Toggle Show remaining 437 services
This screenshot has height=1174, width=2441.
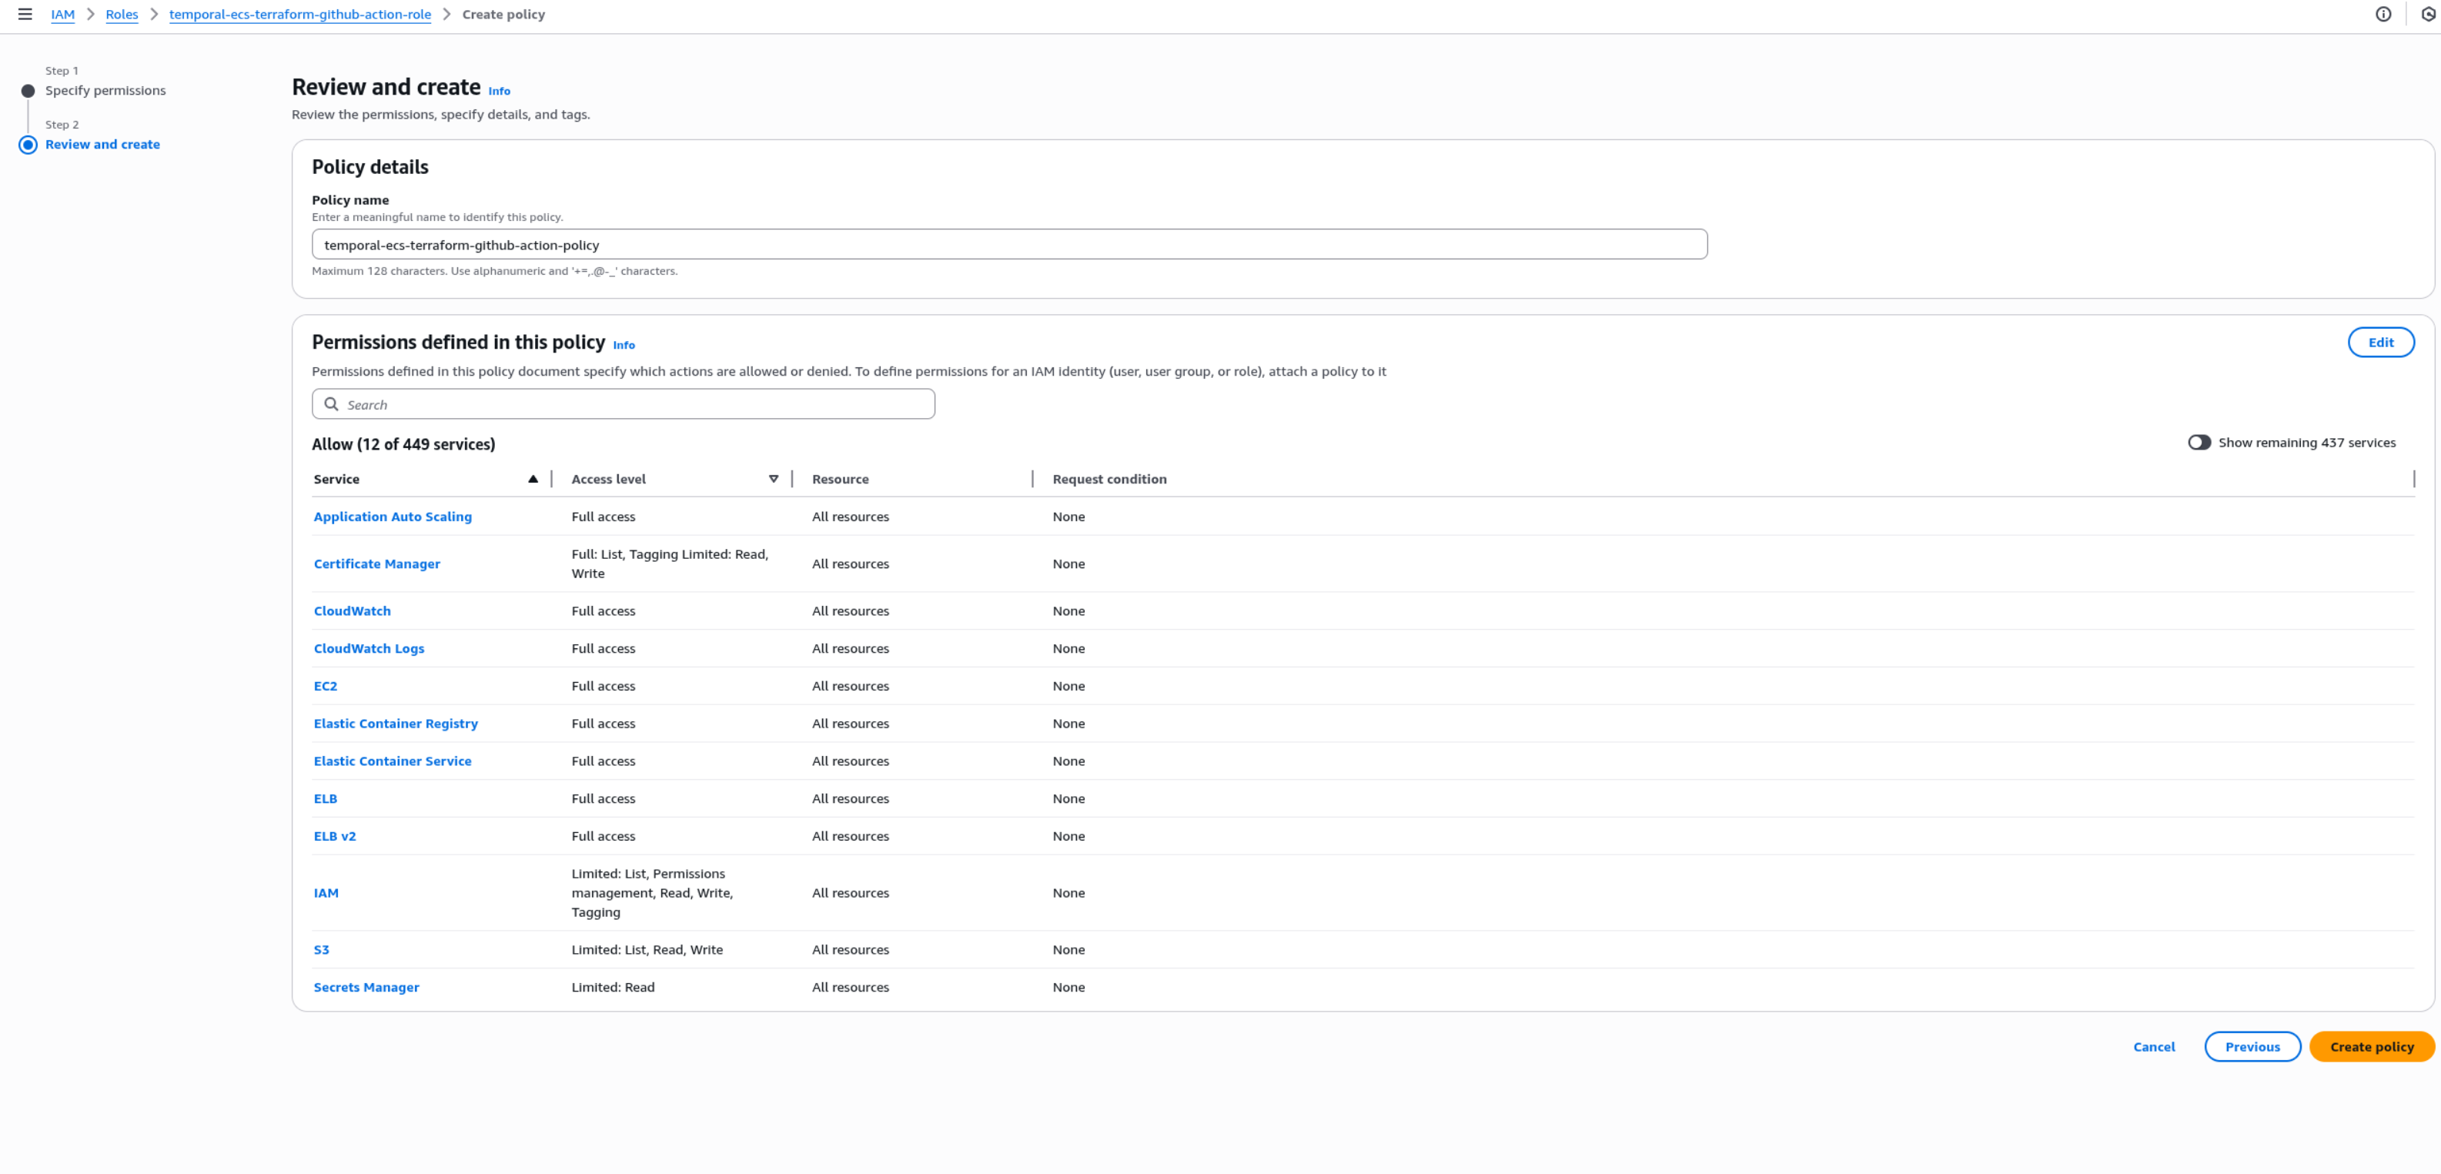click(x=2199, y=443)
